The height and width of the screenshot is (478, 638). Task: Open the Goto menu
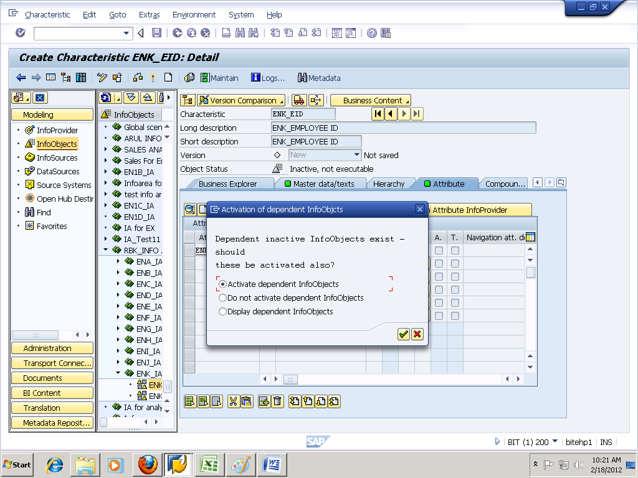click(118, 15)
